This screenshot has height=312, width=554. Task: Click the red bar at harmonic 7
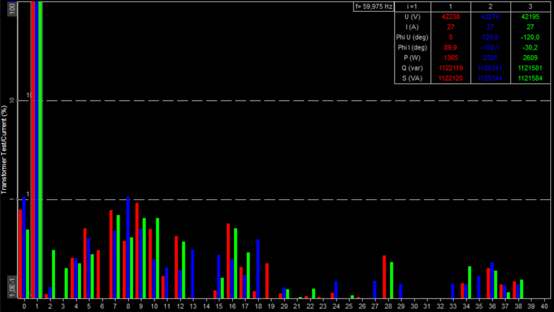tap(111, 254)
